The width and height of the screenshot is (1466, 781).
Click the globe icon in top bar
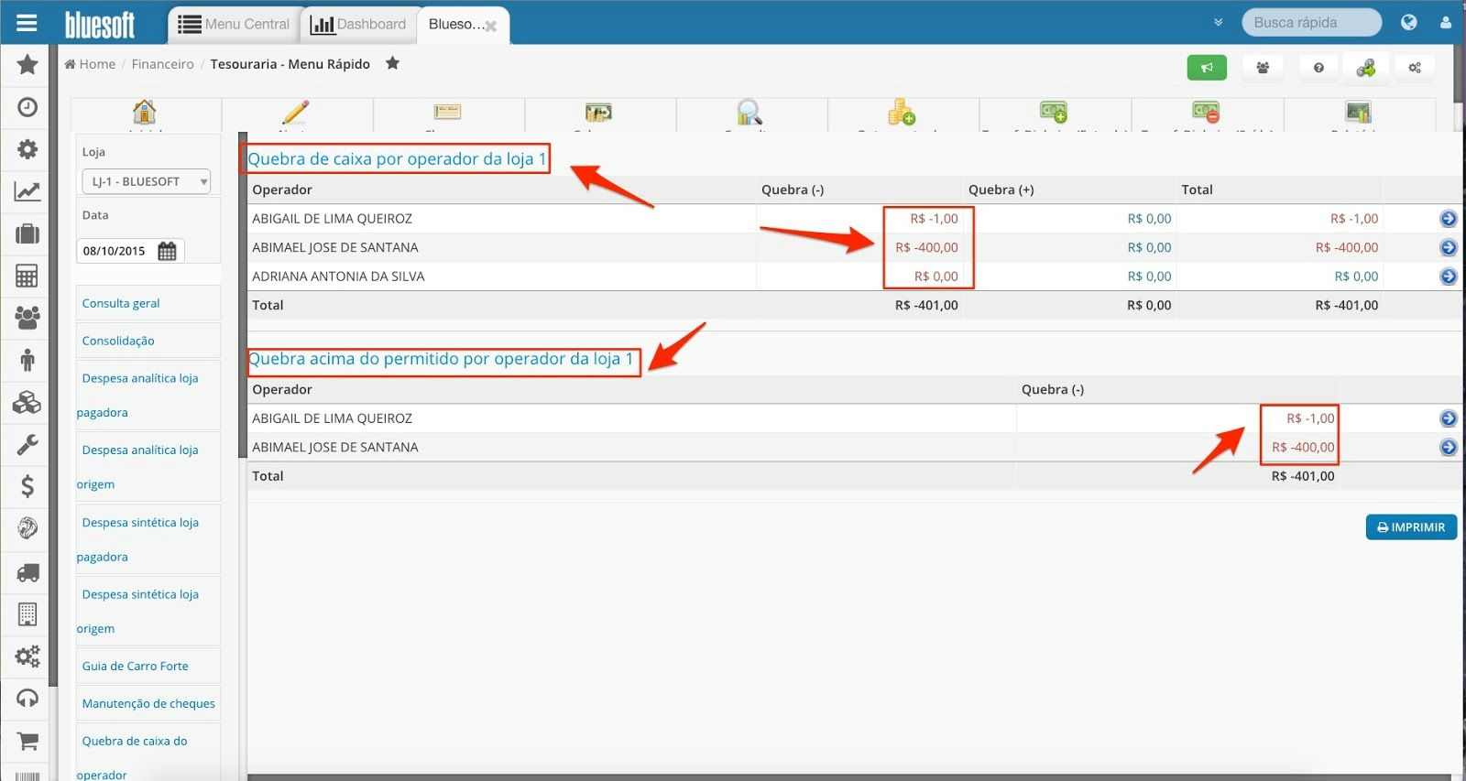click(1409, 22)
